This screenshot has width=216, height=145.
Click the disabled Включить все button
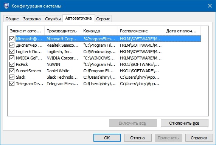133,123
